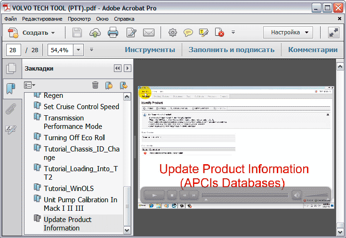The height and width of the screenshot is (238, 346).
Task: Open the Редактирование menu
Action: [42, 19]
